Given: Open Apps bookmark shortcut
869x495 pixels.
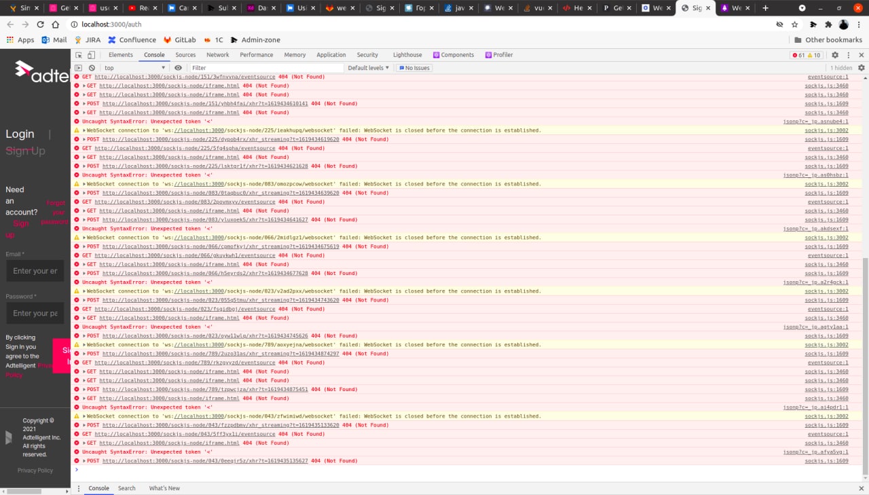Looking at the screenshot, I should pyautogui.click(x=20, y=40).
